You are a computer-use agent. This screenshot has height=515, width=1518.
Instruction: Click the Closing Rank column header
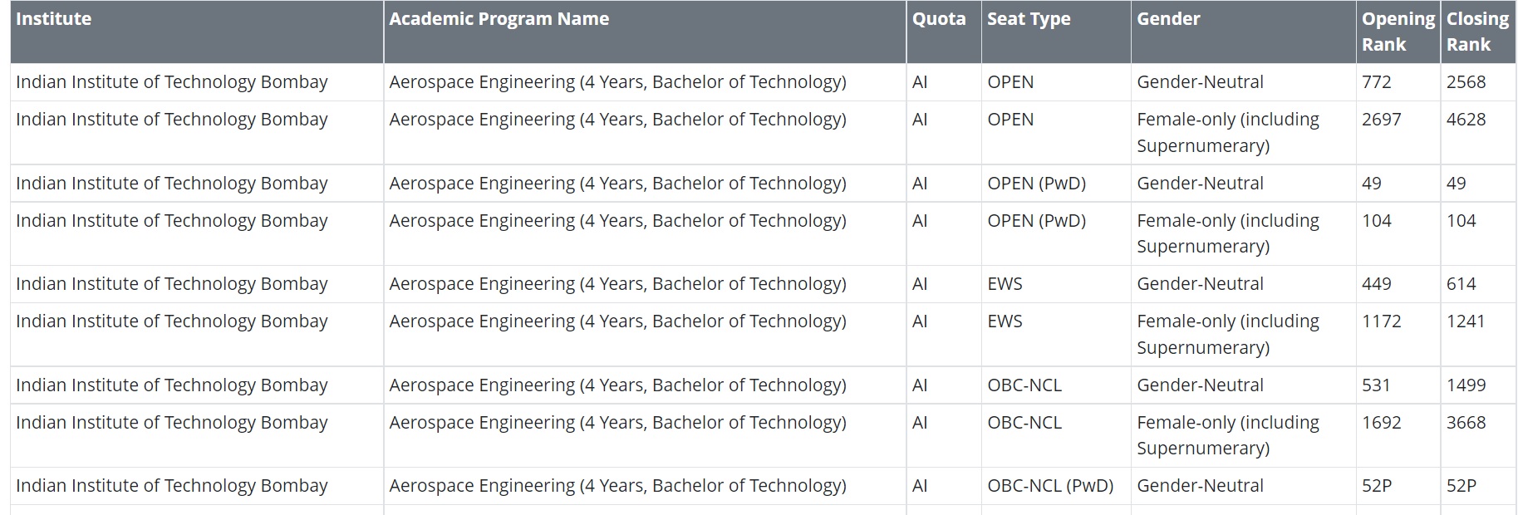coord(1477,32)
